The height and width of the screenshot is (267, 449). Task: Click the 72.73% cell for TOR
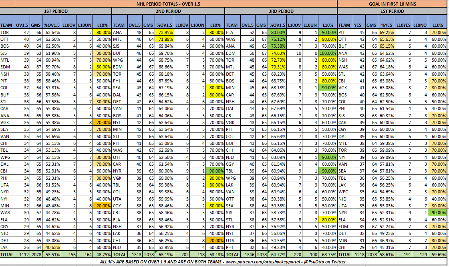[x=277, y=60]
